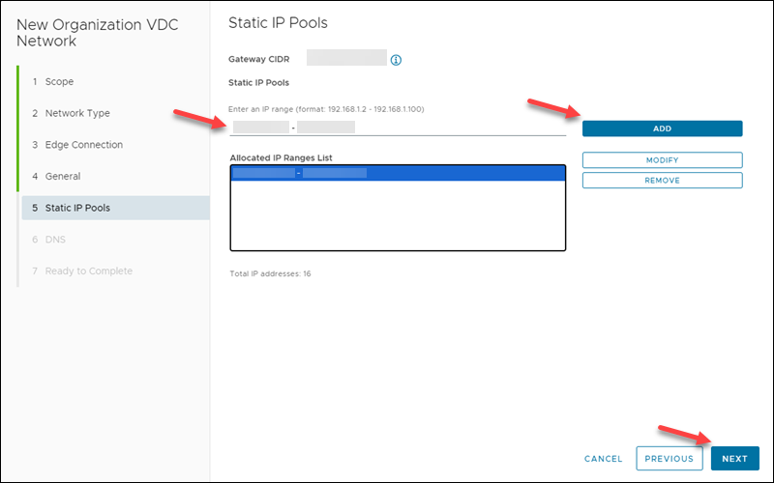The height and width of the screenshot is (483, 774).
Task: Click the Gateway CIDR value field
Action: click(x=346, y=58)
